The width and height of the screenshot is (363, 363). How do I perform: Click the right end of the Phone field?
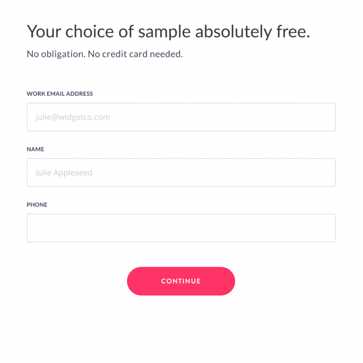pos(323,228)
